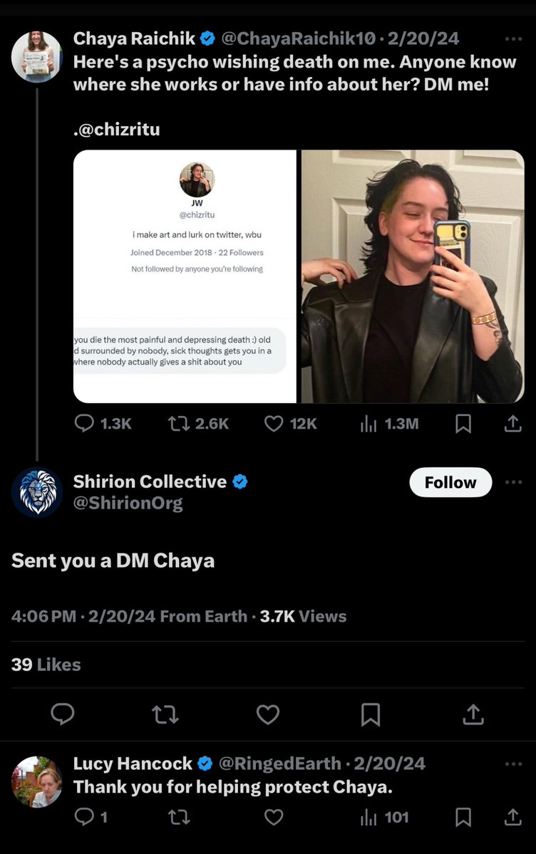Bookmark the Shirion Collective post
Viewport: 536px width, 854px height.
(371, 714)
